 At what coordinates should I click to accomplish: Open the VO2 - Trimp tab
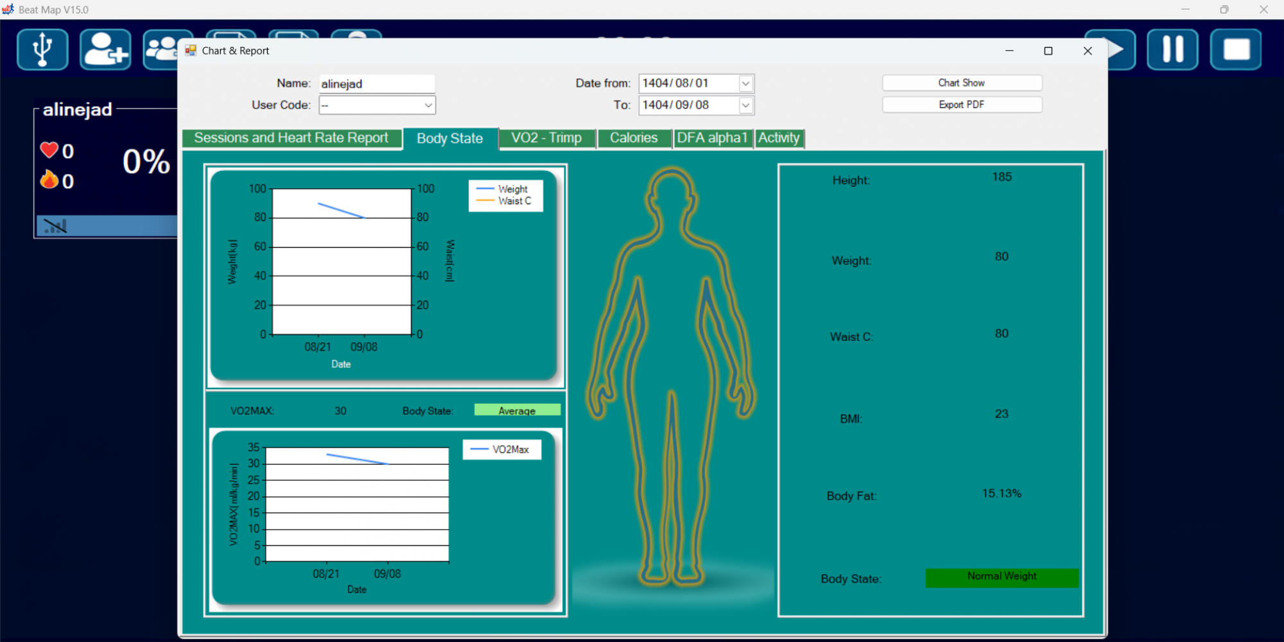(546, 138)
